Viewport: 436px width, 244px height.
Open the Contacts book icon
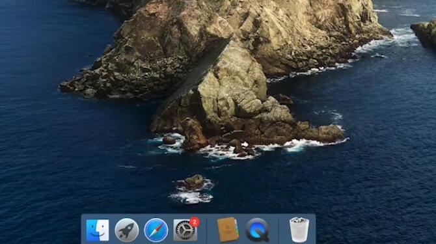pos(228,230)
